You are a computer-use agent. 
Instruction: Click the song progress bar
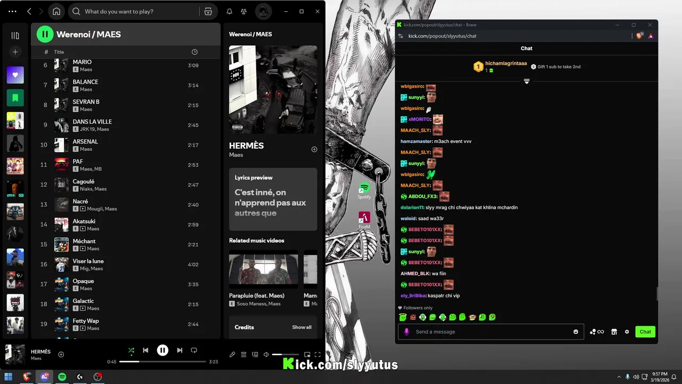pos(163,362)
